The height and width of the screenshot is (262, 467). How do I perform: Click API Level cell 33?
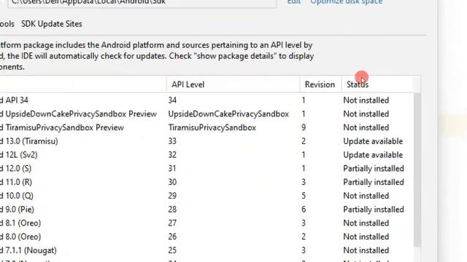[x=172, y=141]
